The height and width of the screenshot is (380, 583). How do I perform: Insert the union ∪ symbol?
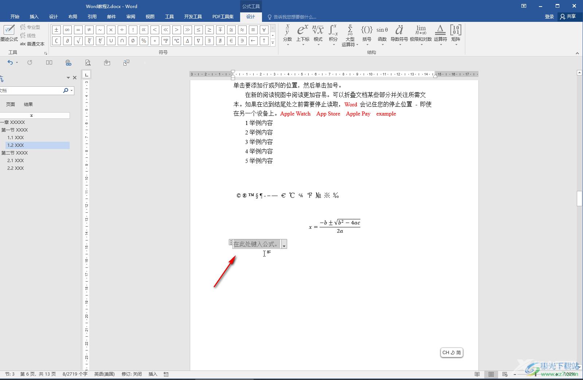(x=111, y=41)
